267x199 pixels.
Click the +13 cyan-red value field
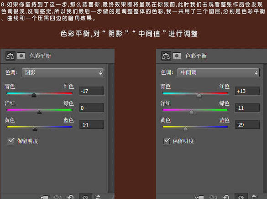[247, 91]
